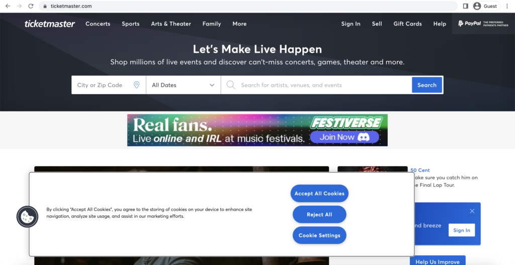Screen dimensions: 515x265
Task: Open the Sports menu
Action: pyautogui.click(x=130, y=24)
